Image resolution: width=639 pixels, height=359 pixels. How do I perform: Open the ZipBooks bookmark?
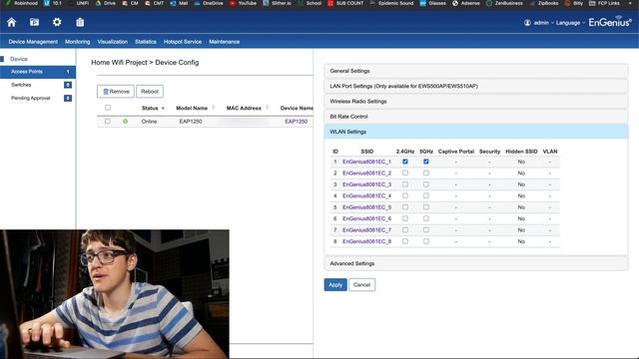coord(544,3)
